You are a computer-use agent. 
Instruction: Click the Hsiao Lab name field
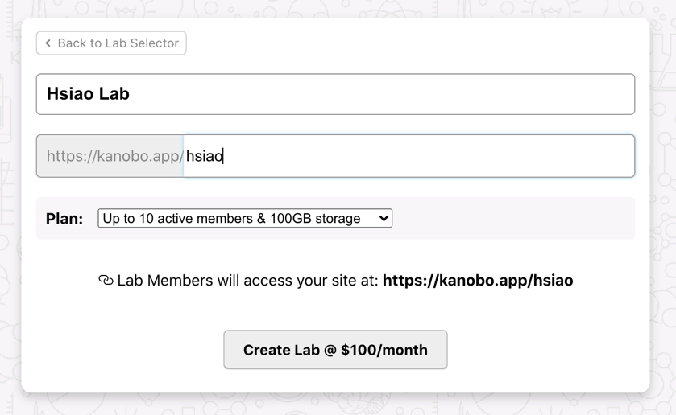click(x=335, y=94)
